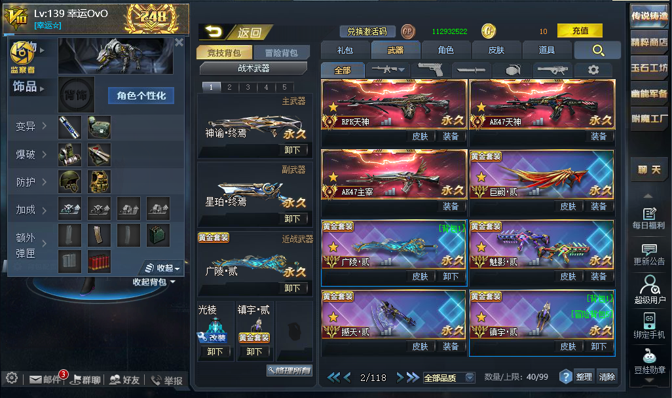Go to next page arrow
The height and width of the screenshot is (398, 672).
(400, 378)
